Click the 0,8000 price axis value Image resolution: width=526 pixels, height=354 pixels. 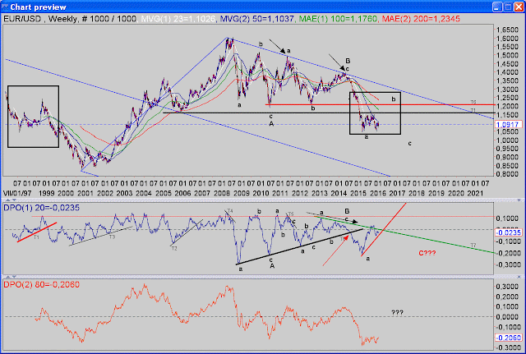tap(507, 174)
